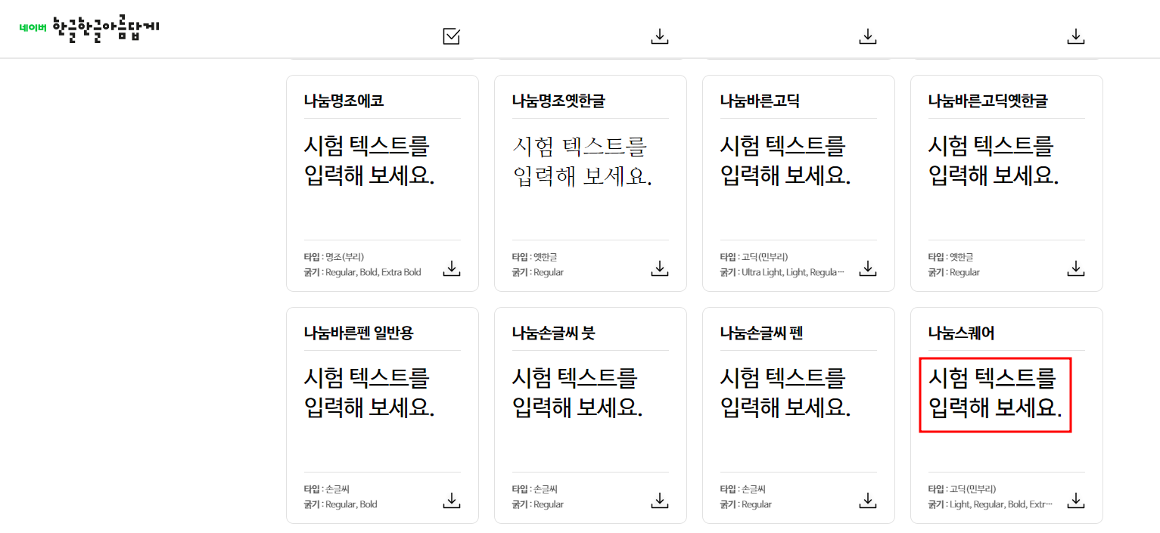1160x533 pixels.
Task: Download the 나눔손글씨 붓 font
Action: click(x=659, y=500)
